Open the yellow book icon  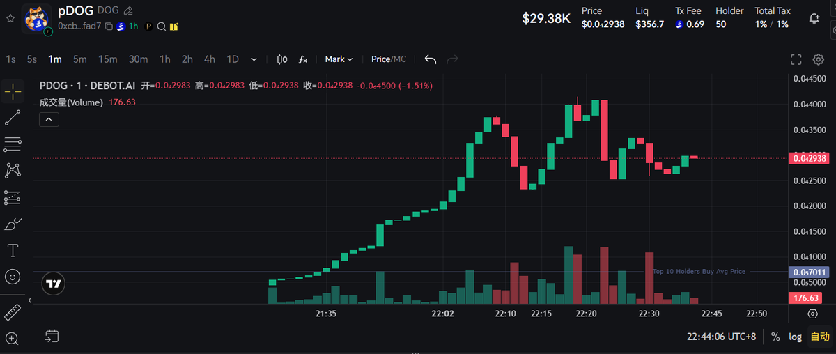173,26
